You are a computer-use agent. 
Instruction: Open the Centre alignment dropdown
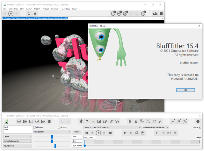18,137
